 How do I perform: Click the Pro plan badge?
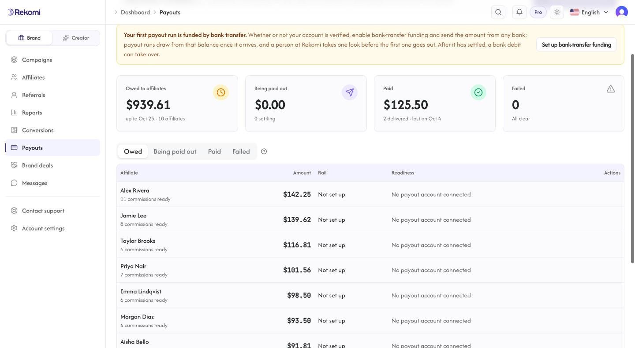(538, 12)
